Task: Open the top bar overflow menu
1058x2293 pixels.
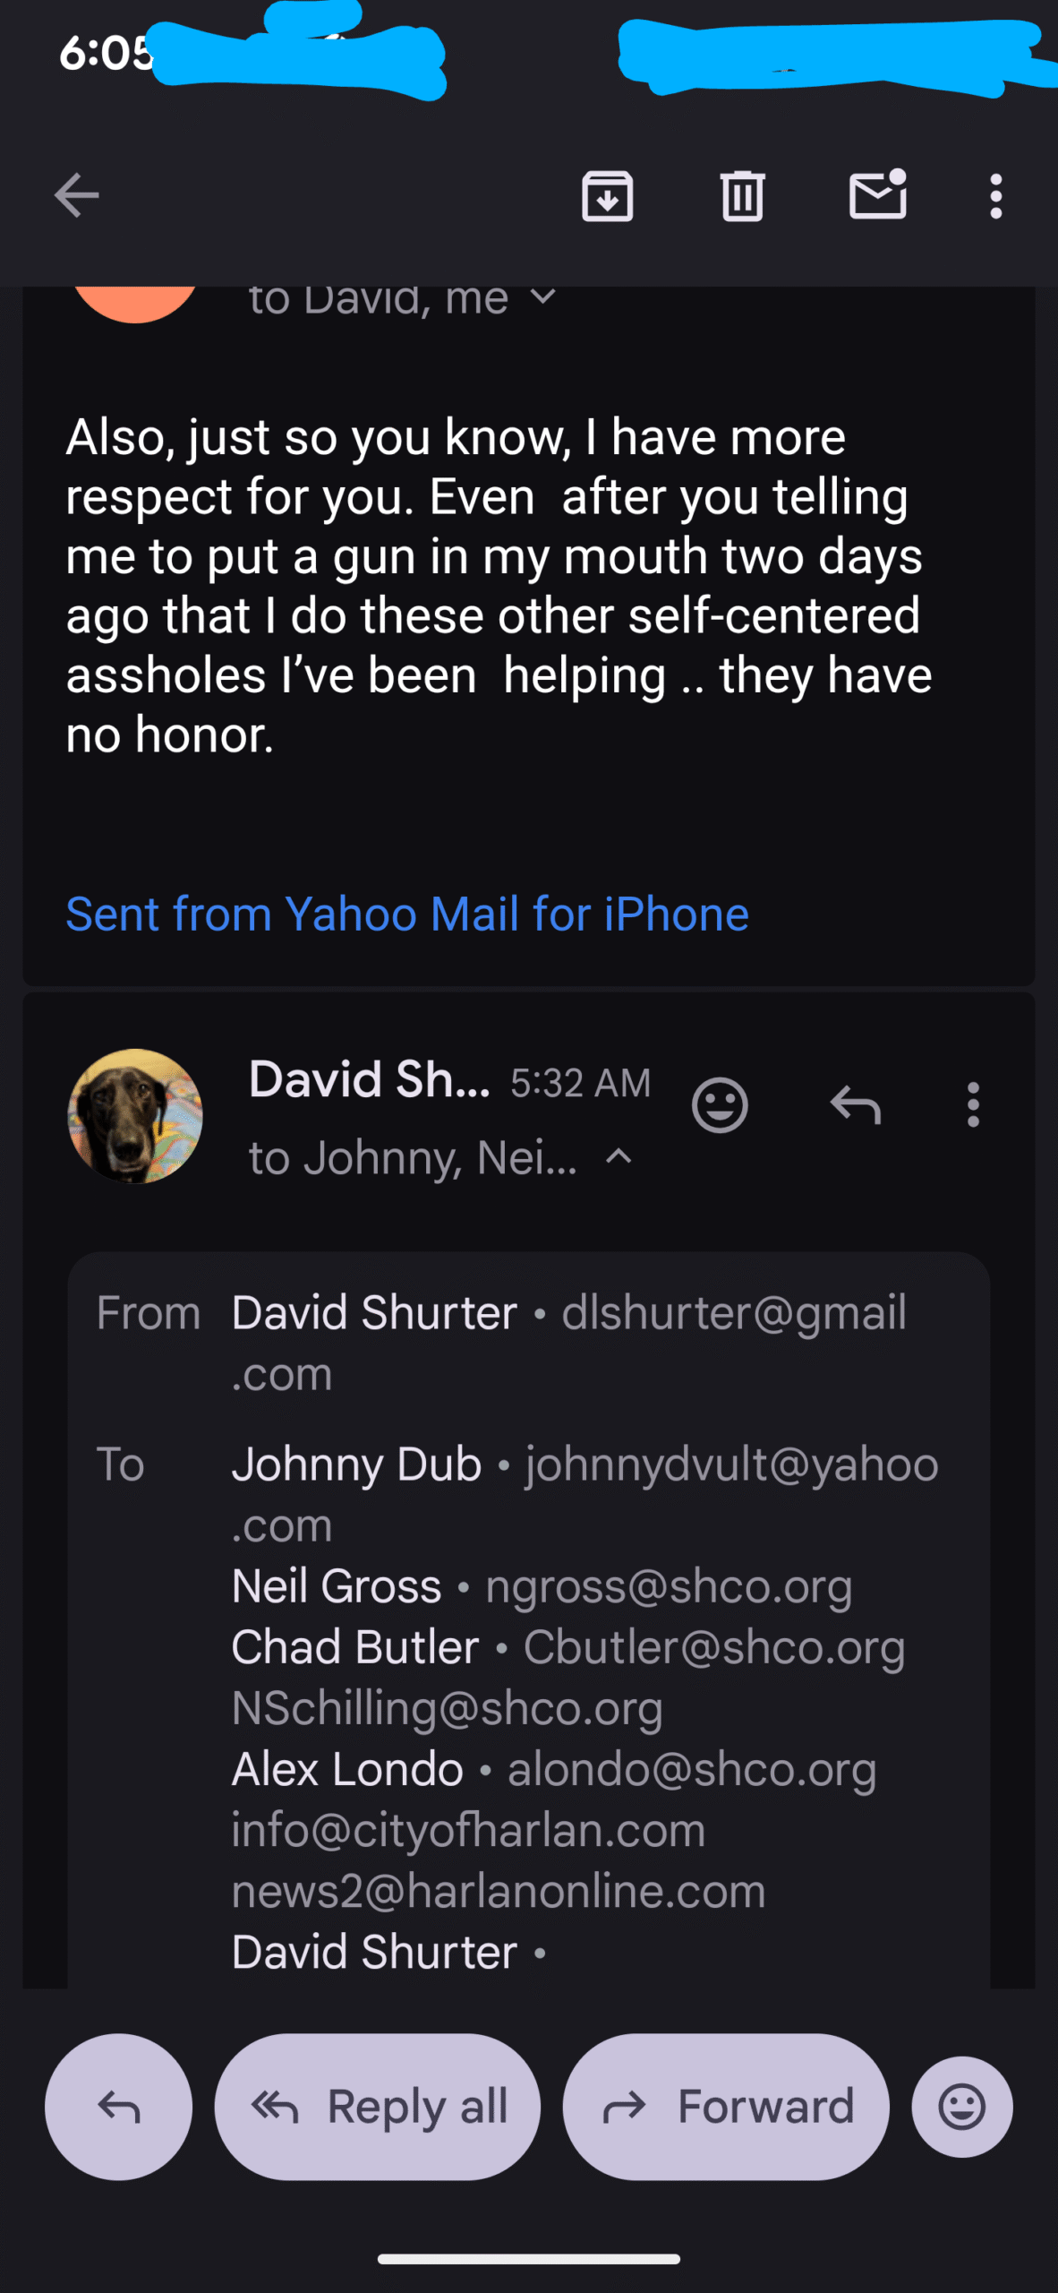Action: pyautogui.click(x=995, y=195)
